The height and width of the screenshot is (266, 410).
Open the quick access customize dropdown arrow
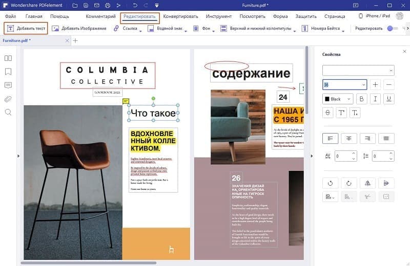157,6
